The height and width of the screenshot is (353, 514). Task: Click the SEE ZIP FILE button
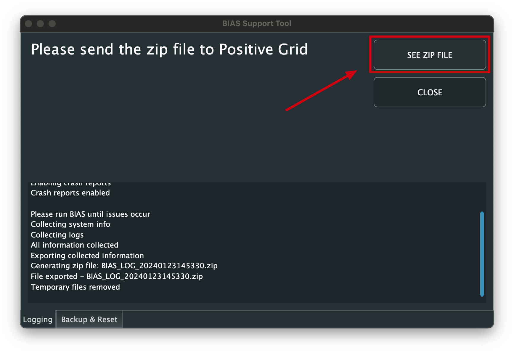pos(430,55)
